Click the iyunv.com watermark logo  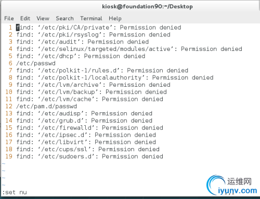232,185
